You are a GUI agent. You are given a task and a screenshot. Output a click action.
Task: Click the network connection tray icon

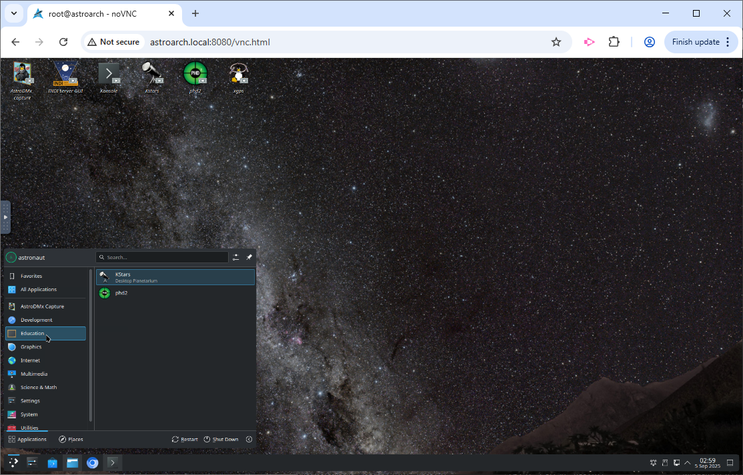[677, 463]
